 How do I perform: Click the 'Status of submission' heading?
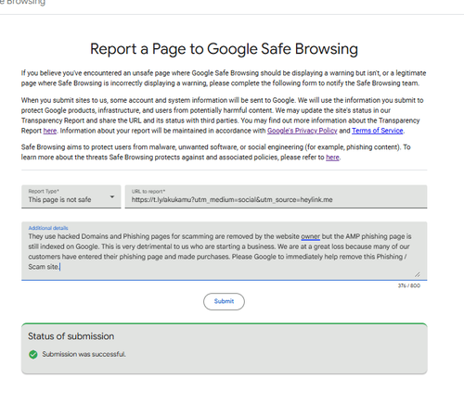point(71,336)
